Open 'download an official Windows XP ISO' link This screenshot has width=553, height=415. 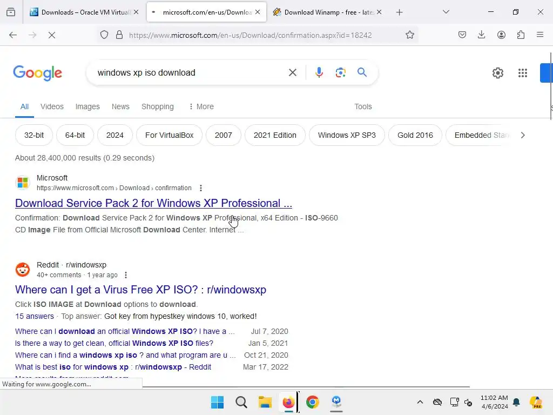[x=125, y=331]
